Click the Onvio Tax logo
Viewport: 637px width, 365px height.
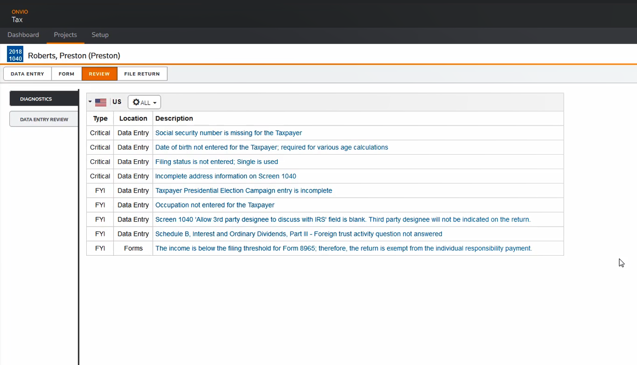(19, 16)
